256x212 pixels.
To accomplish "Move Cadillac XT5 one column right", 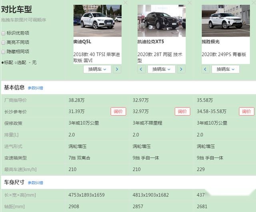I will pyautogui.click(x=181, y=69).
